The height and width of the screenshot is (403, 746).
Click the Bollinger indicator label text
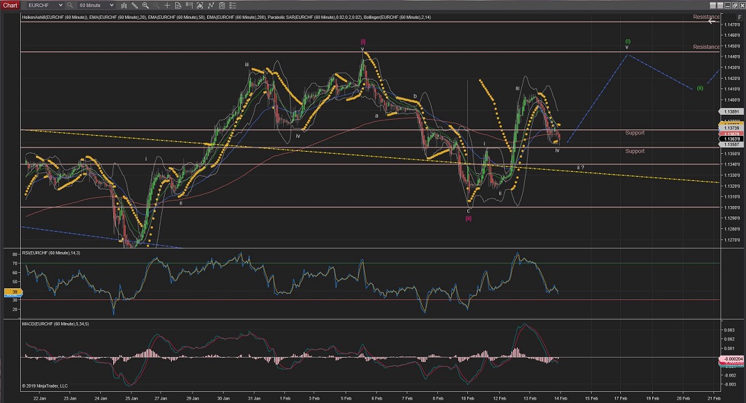[397, 17]
